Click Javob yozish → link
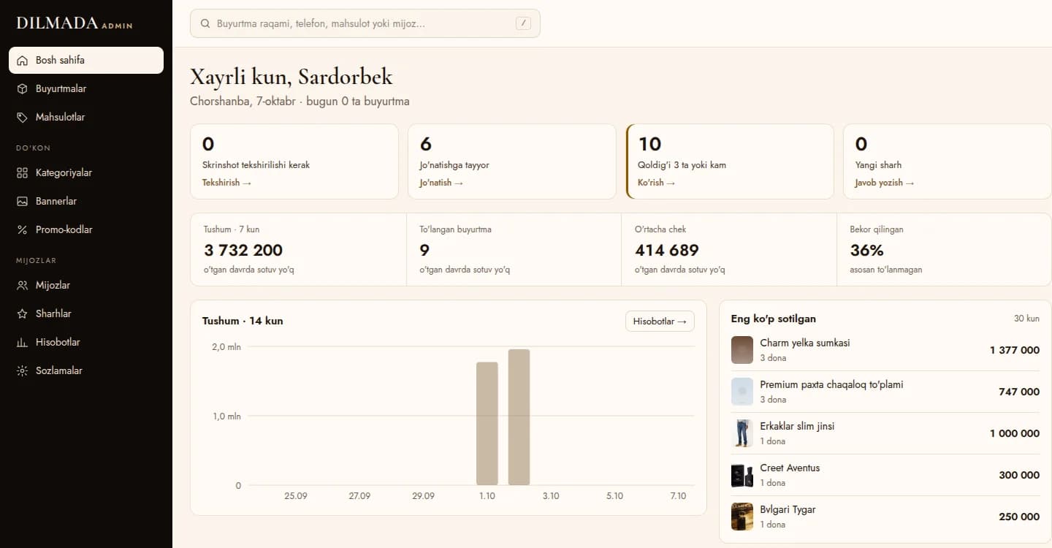 pos(885,183)
